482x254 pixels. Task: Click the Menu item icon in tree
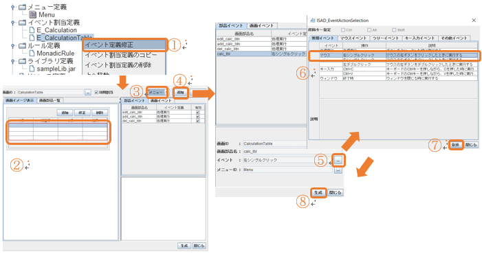pyautogui.click(x=32, y=14)
